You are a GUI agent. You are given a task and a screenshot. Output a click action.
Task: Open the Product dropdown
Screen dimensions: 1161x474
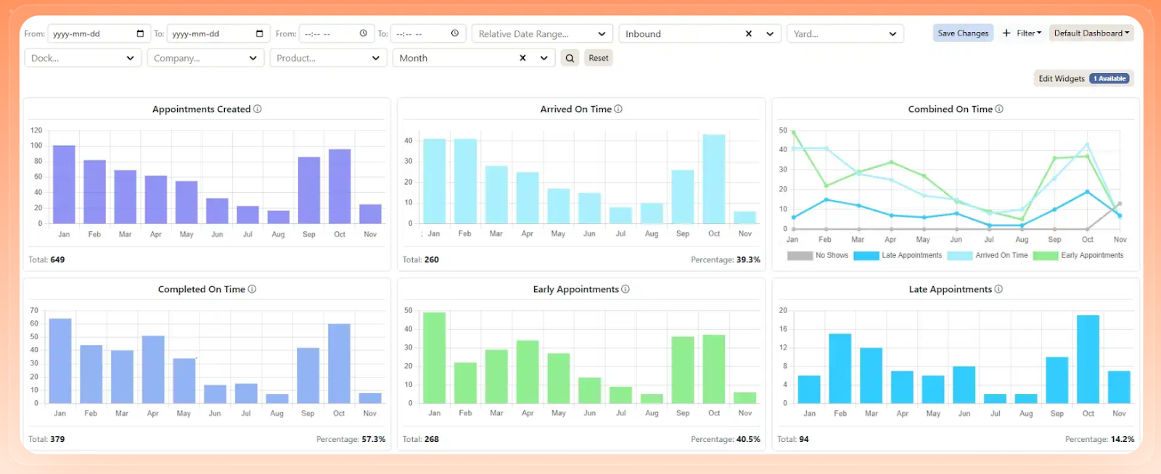point(328,58)
